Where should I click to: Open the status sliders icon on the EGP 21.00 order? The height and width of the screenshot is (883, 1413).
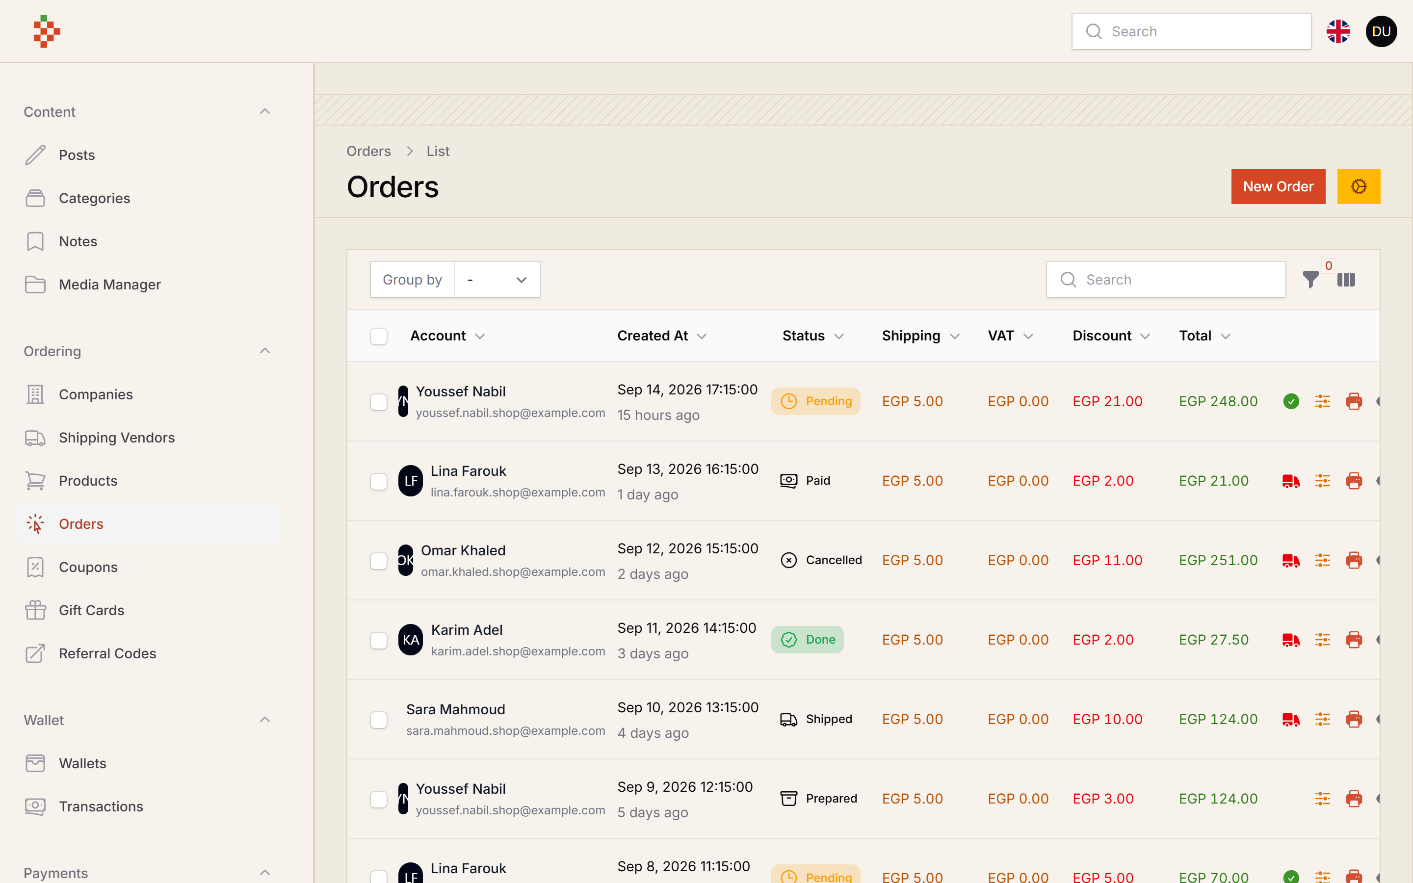[x=1323, y=481]
